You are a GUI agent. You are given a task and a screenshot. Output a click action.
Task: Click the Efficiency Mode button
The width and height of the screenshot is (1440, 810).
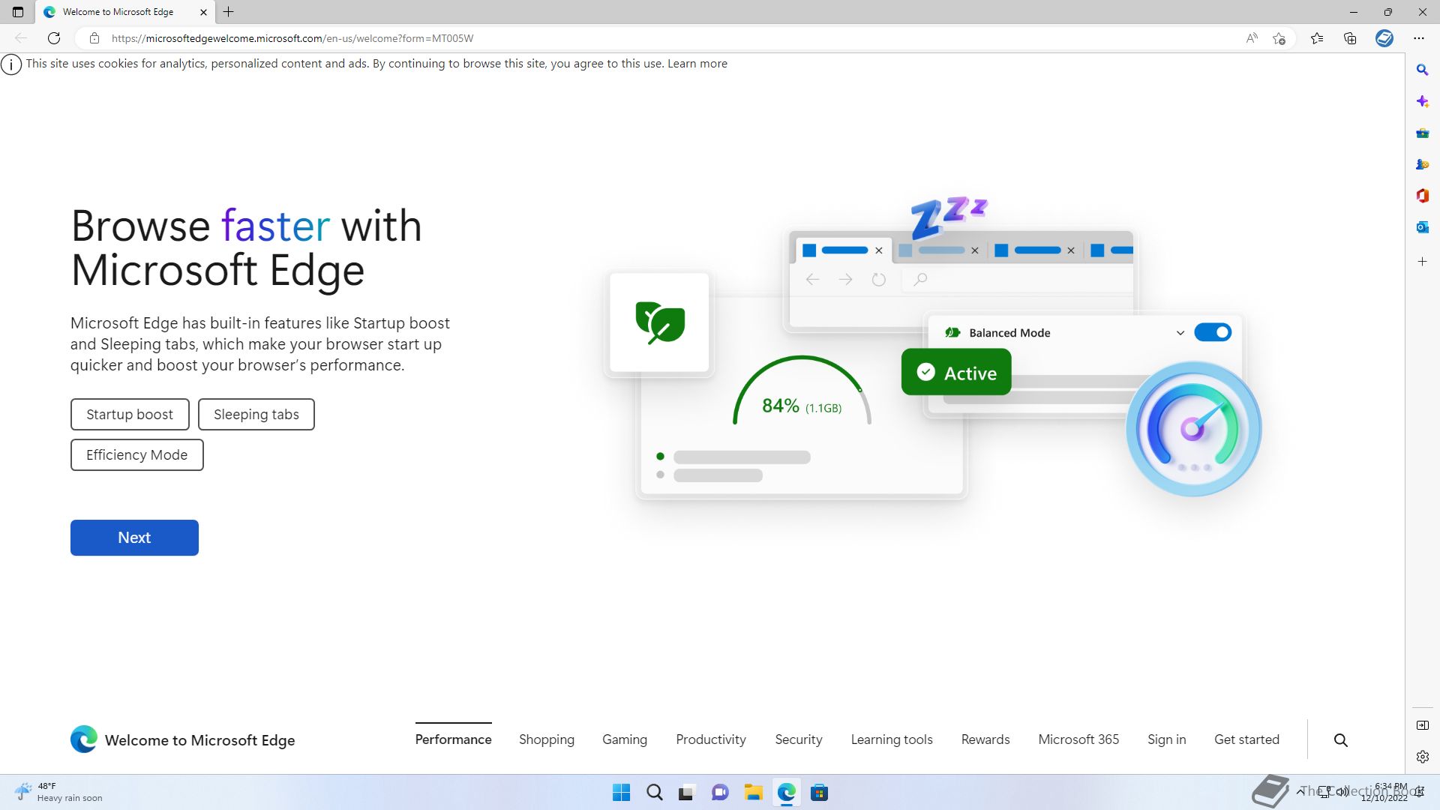click(137, 454)
